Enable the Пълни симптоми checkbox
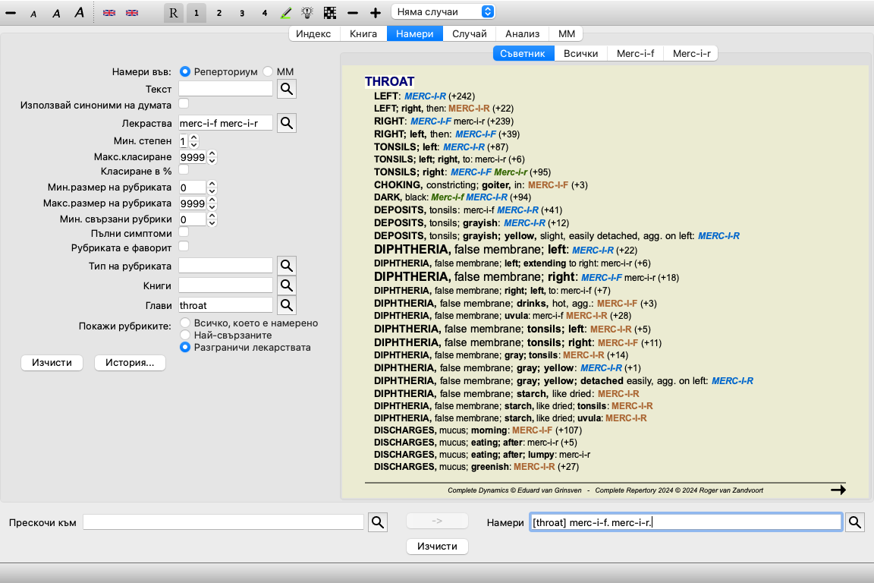 184,232
